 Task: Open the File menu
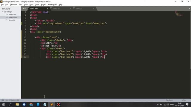pyautogui.click(x=2, y=5)
